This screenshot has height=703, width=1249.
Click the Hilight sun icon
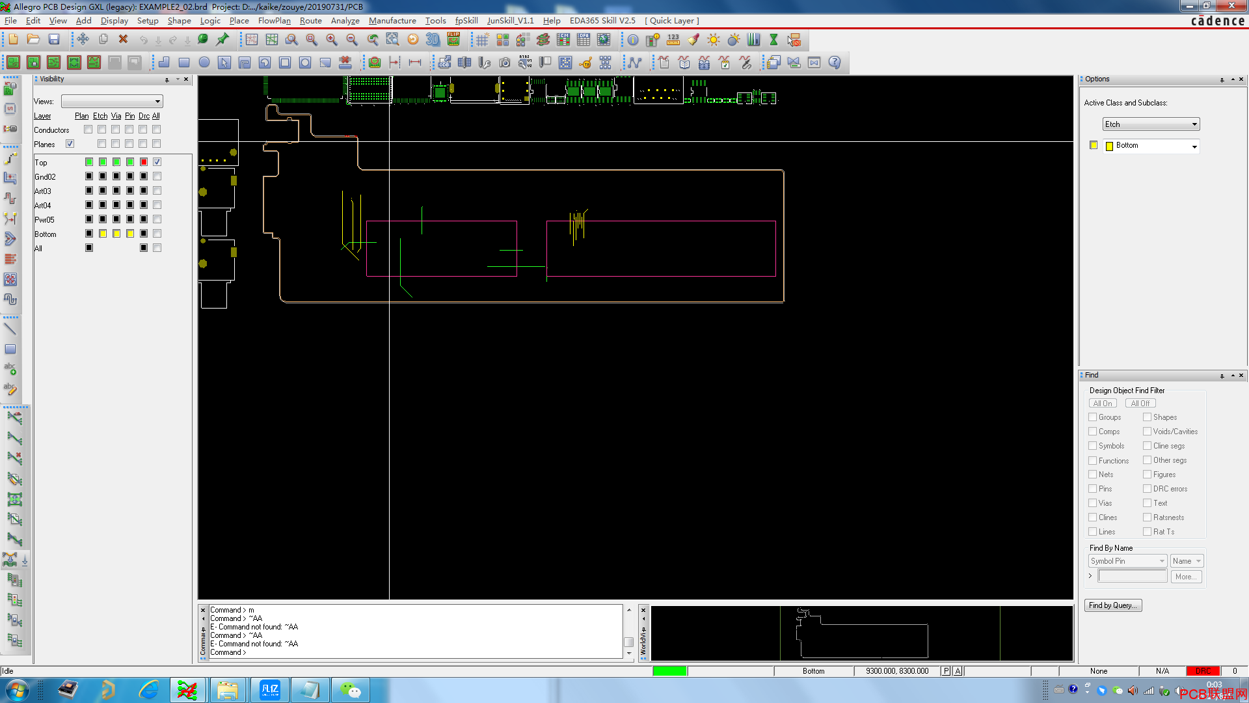pyautogui.click(x=714, y=40)
